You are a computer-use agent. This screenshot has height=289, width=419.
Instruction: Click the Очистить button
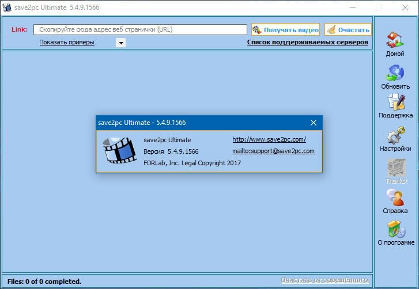[348, 29]
